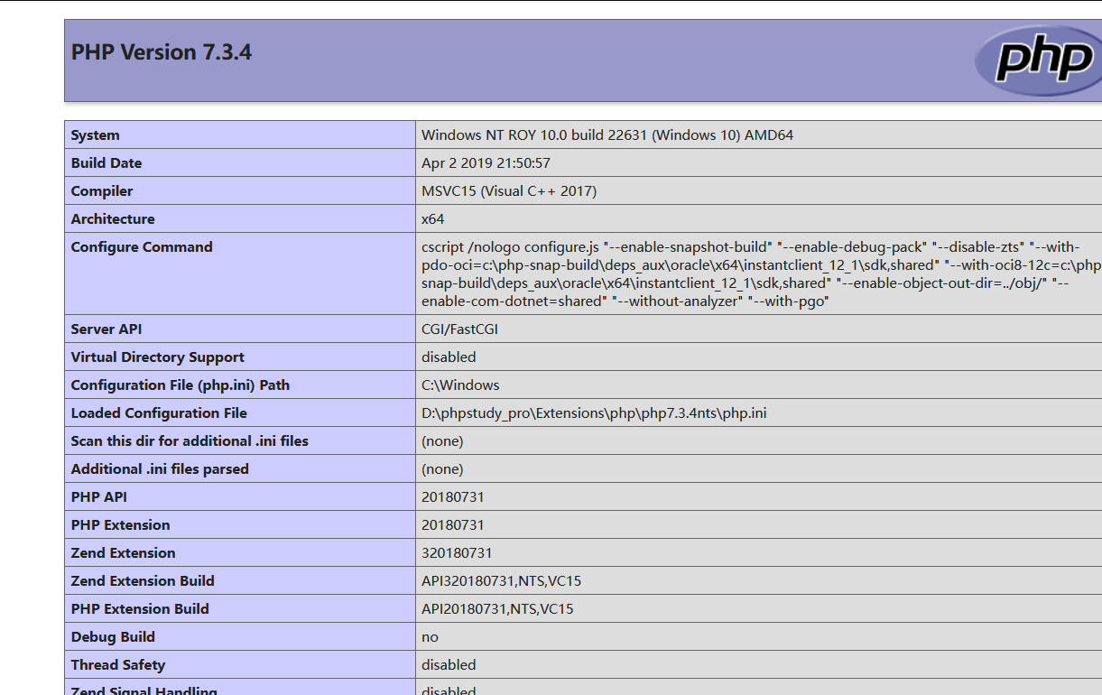This screenshot has height=695, width=1102.
Task: Click the Compiler MSVC15 cell
Action: (508, 190)
